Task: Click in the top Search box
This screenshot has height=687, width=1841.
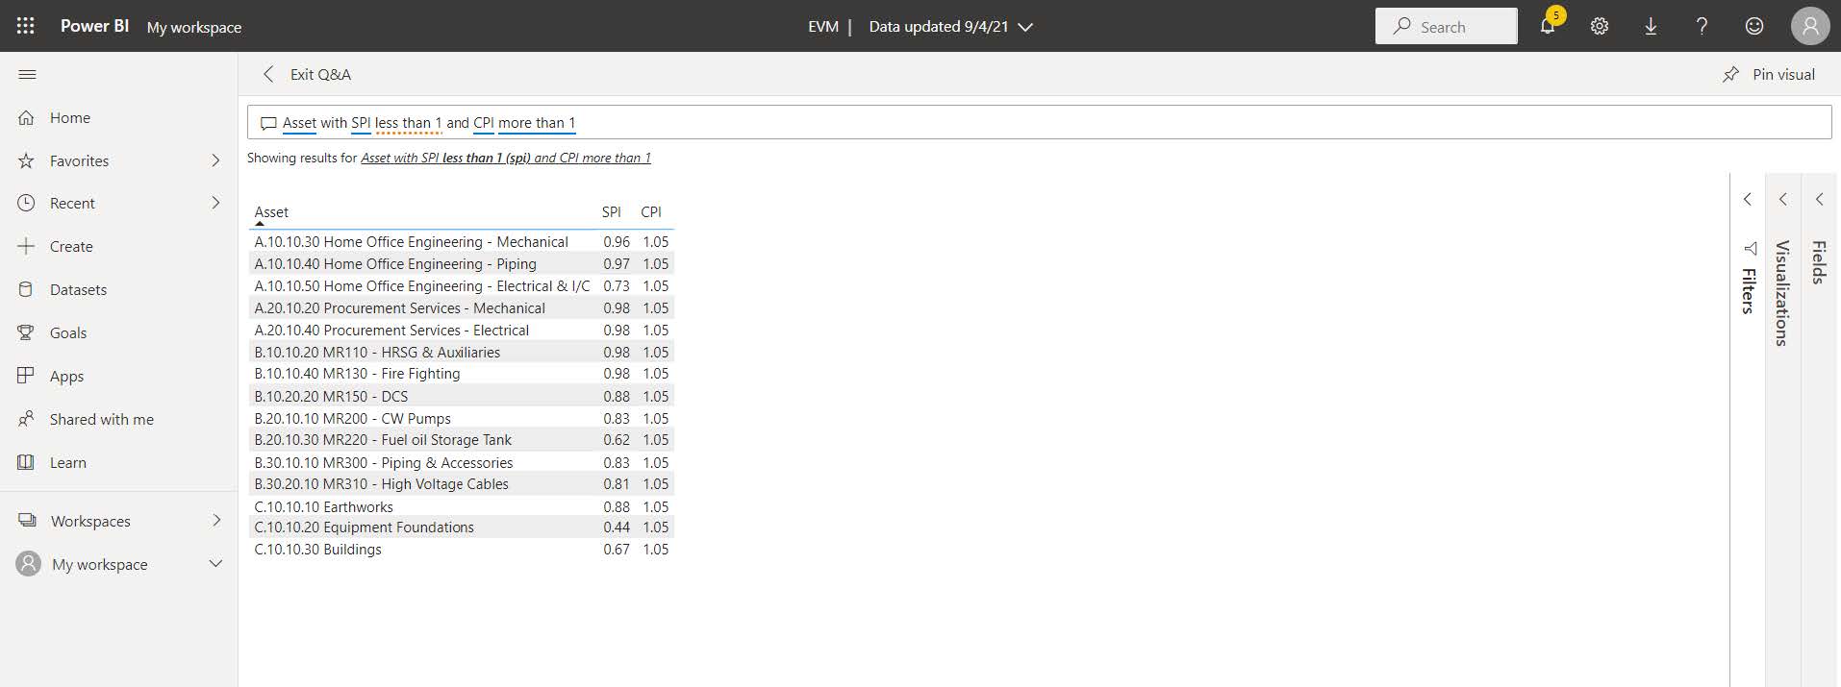Action: tap(1446, 27)
